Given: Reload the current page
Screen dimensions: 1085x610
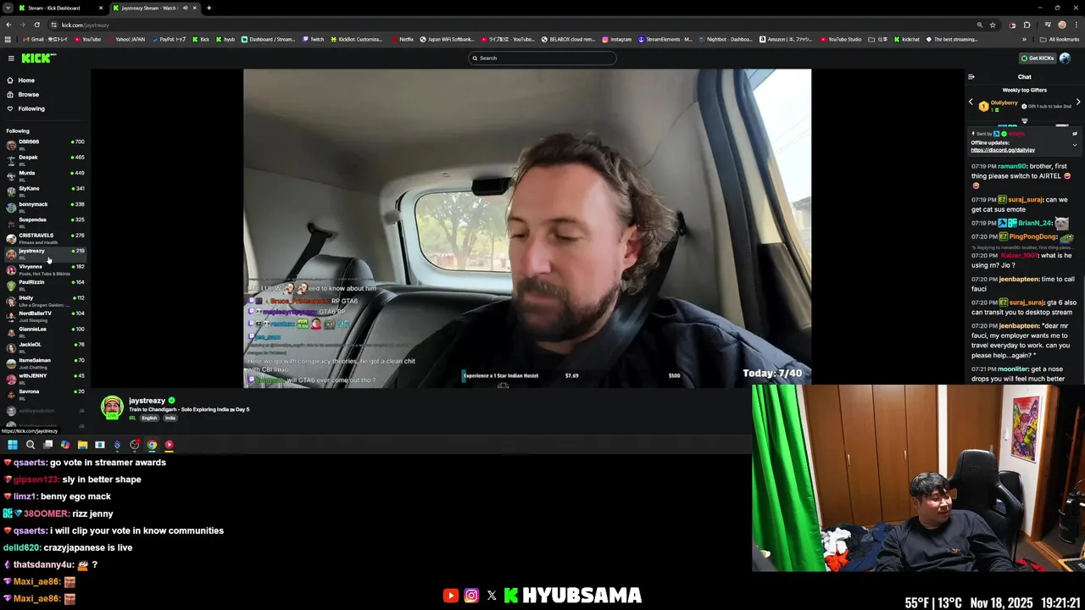Looking at the screenshot, I should click(x=36, y=25).
